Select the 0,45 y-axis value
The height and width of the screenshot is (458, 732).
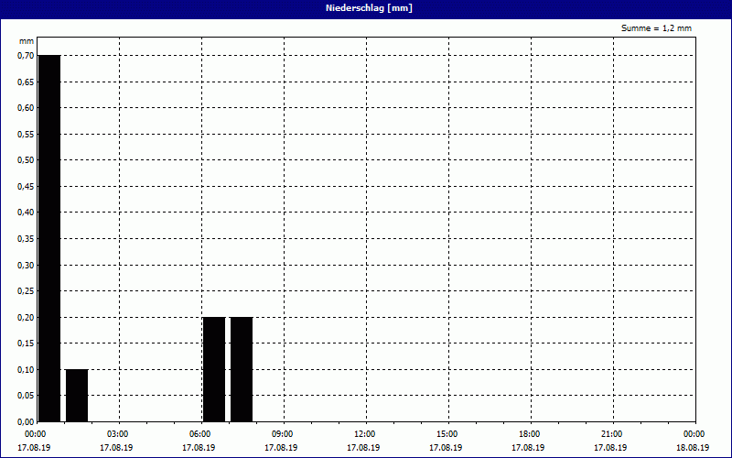click(27, 187)
